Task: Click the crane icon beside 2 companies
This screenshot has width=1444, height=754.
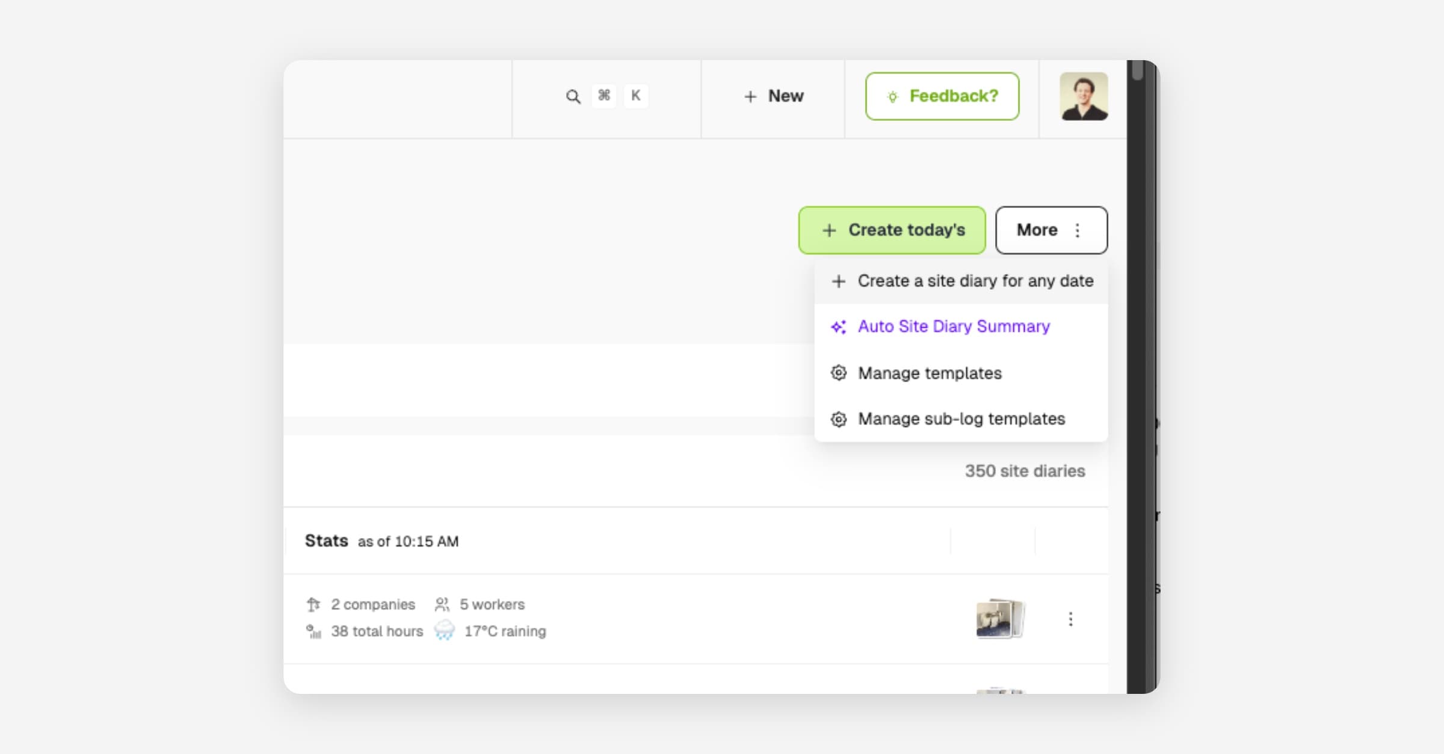Action: pyautogui.click(x=313, y=604)
